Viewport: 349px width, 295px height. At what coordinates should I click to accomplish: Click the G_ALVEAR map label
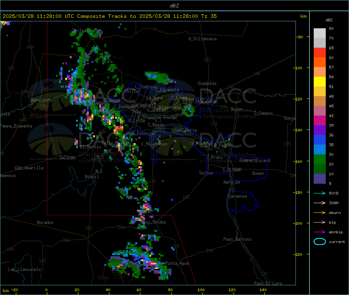click(232, 170)
